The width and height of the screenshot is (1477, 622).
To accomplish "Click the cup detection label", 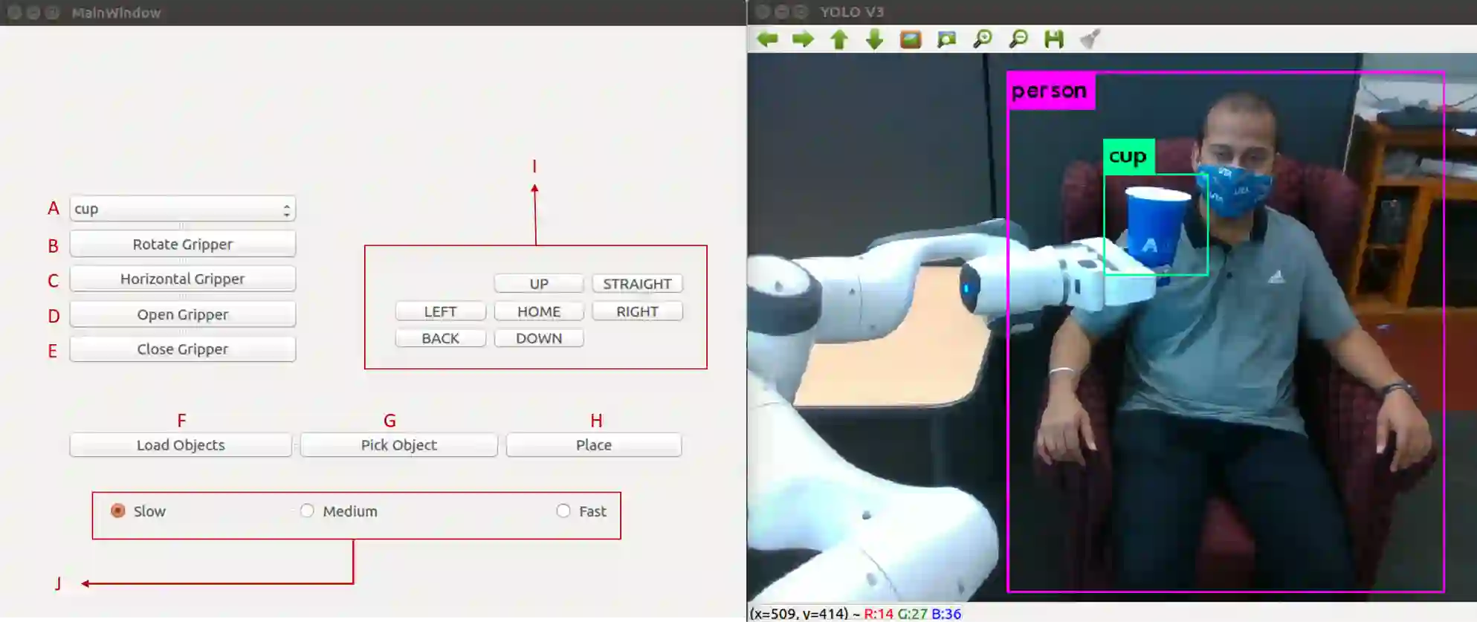I will pyautogui.click(x=1128, y=157).
